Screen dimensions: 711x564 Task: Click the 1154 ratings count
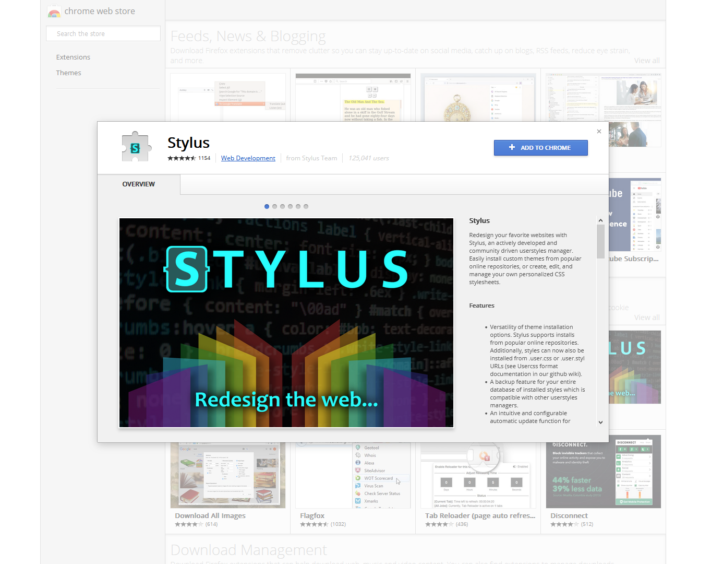(x=204, y=158)
